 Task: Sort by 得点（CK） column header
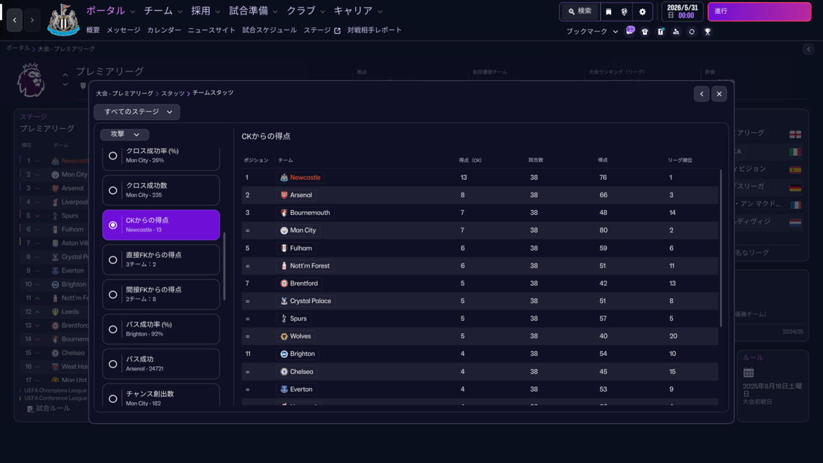470,161
